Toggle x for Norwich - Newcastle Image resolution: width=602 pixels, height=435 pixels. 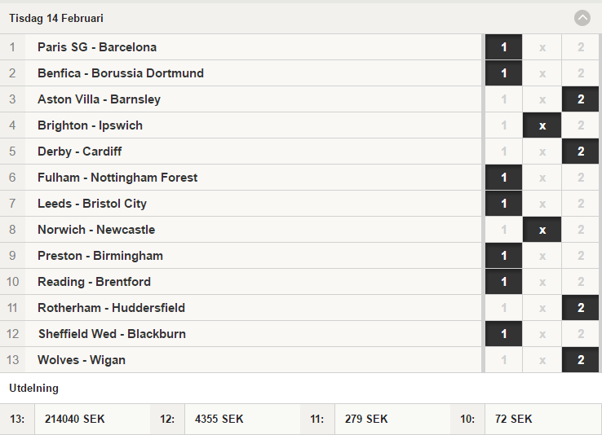[x=542, y=230]
